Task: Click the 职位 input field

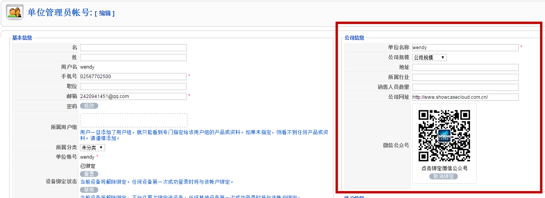Action: click(x=133, y=87)
